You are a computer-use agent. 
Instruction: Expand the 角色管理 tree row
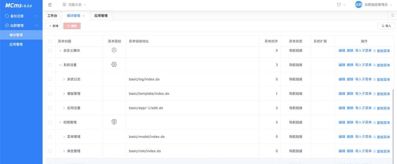(64, 151)
